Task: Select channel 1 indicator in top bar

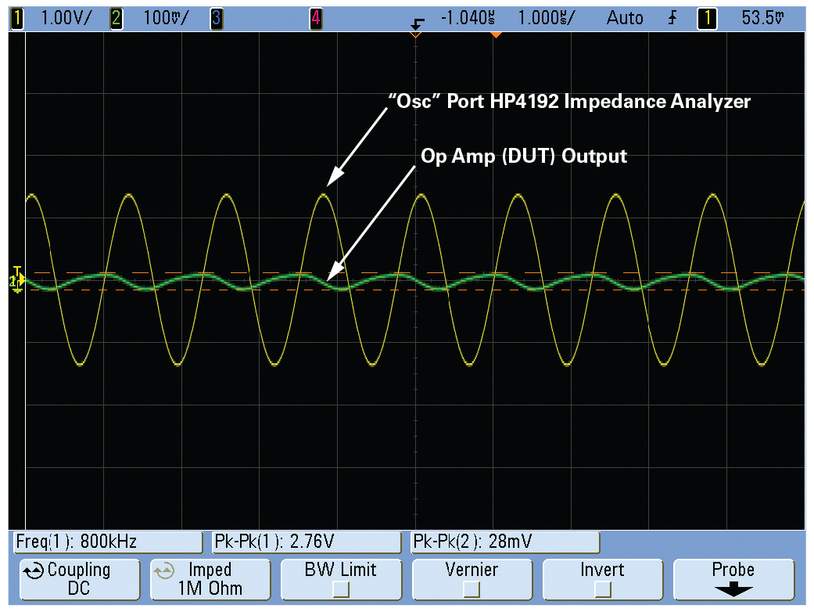Action: coord(17,19)
